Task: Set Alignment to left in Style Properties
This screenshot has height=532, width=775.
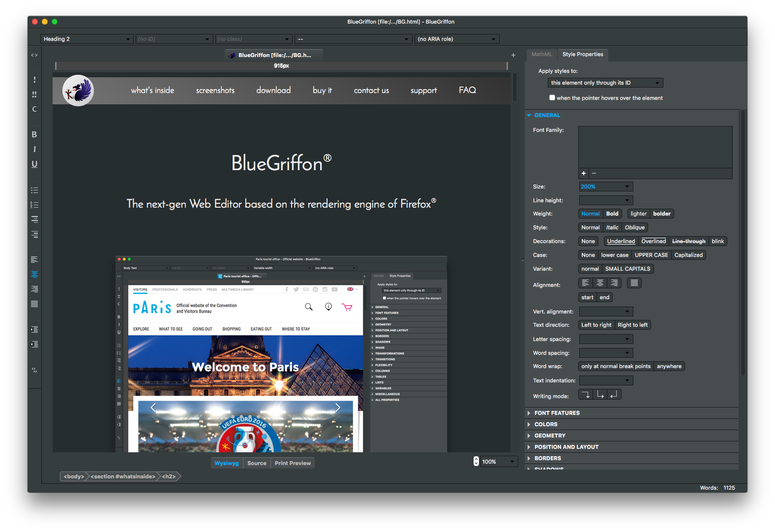Action: (x=585, y=283)
